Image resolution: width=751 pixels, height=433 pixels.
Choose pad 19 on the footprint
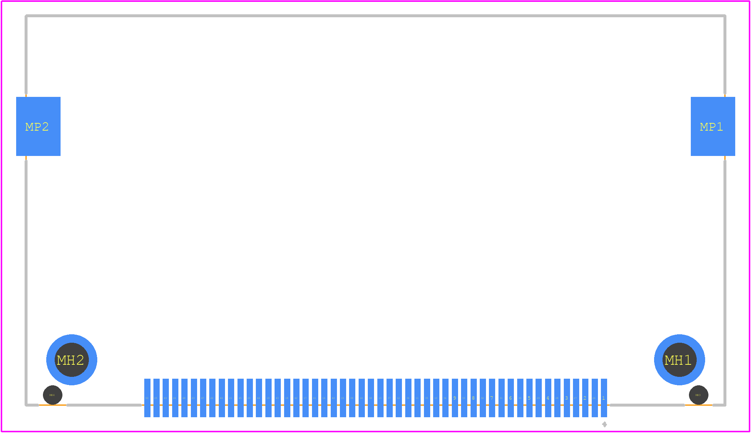coord(268,398)
